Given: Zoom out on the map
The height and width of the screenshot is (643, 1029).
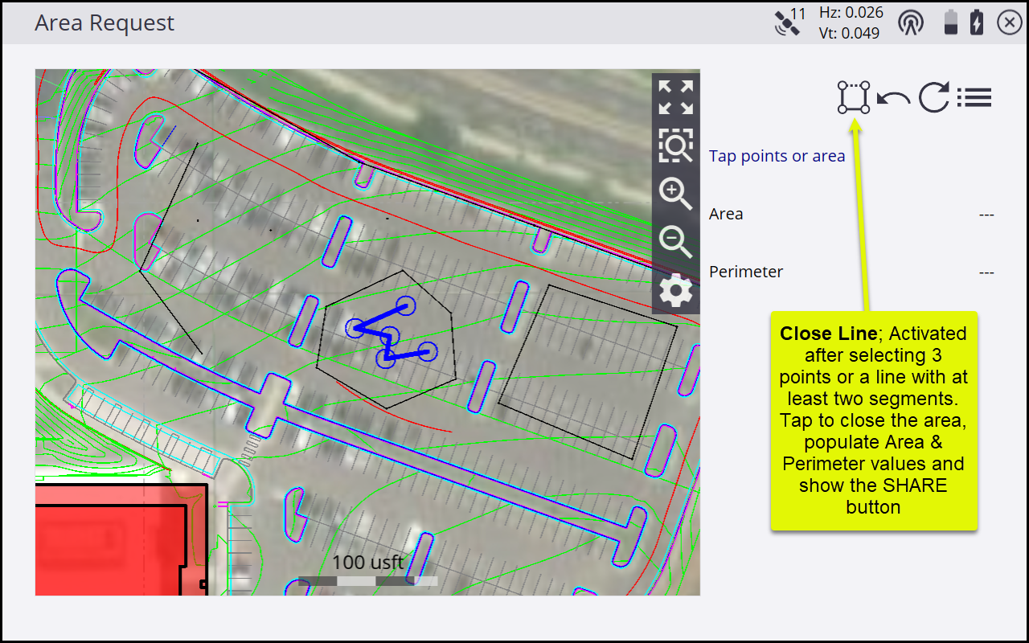Looking at the screenshot, I should tap(675, 241).
